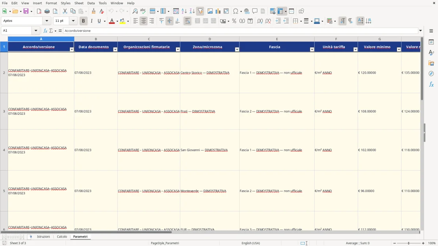438x246 pixels.
Task: Click the yellow background color swatch
Action: tap(122, 21)
